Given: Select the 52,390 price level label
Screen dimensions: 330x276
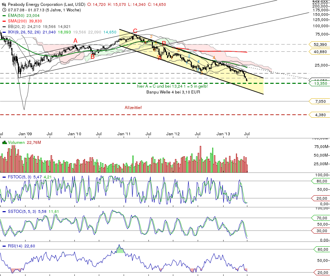Looking at the screenshot, I should tap(319, 45).
